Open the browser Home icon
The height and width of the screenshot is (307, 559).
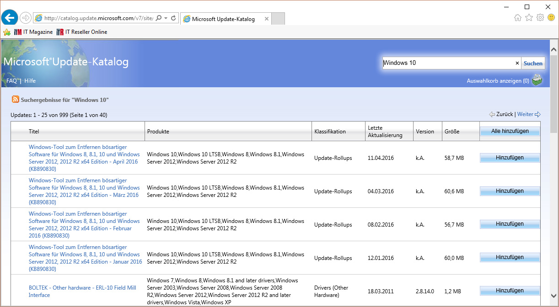(x=518, y=18)
